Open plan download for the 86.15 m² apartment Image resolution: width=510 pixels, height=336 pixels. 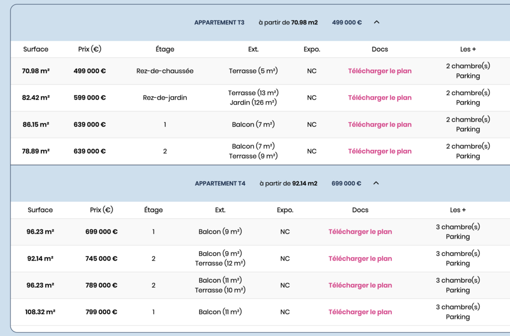380,124
